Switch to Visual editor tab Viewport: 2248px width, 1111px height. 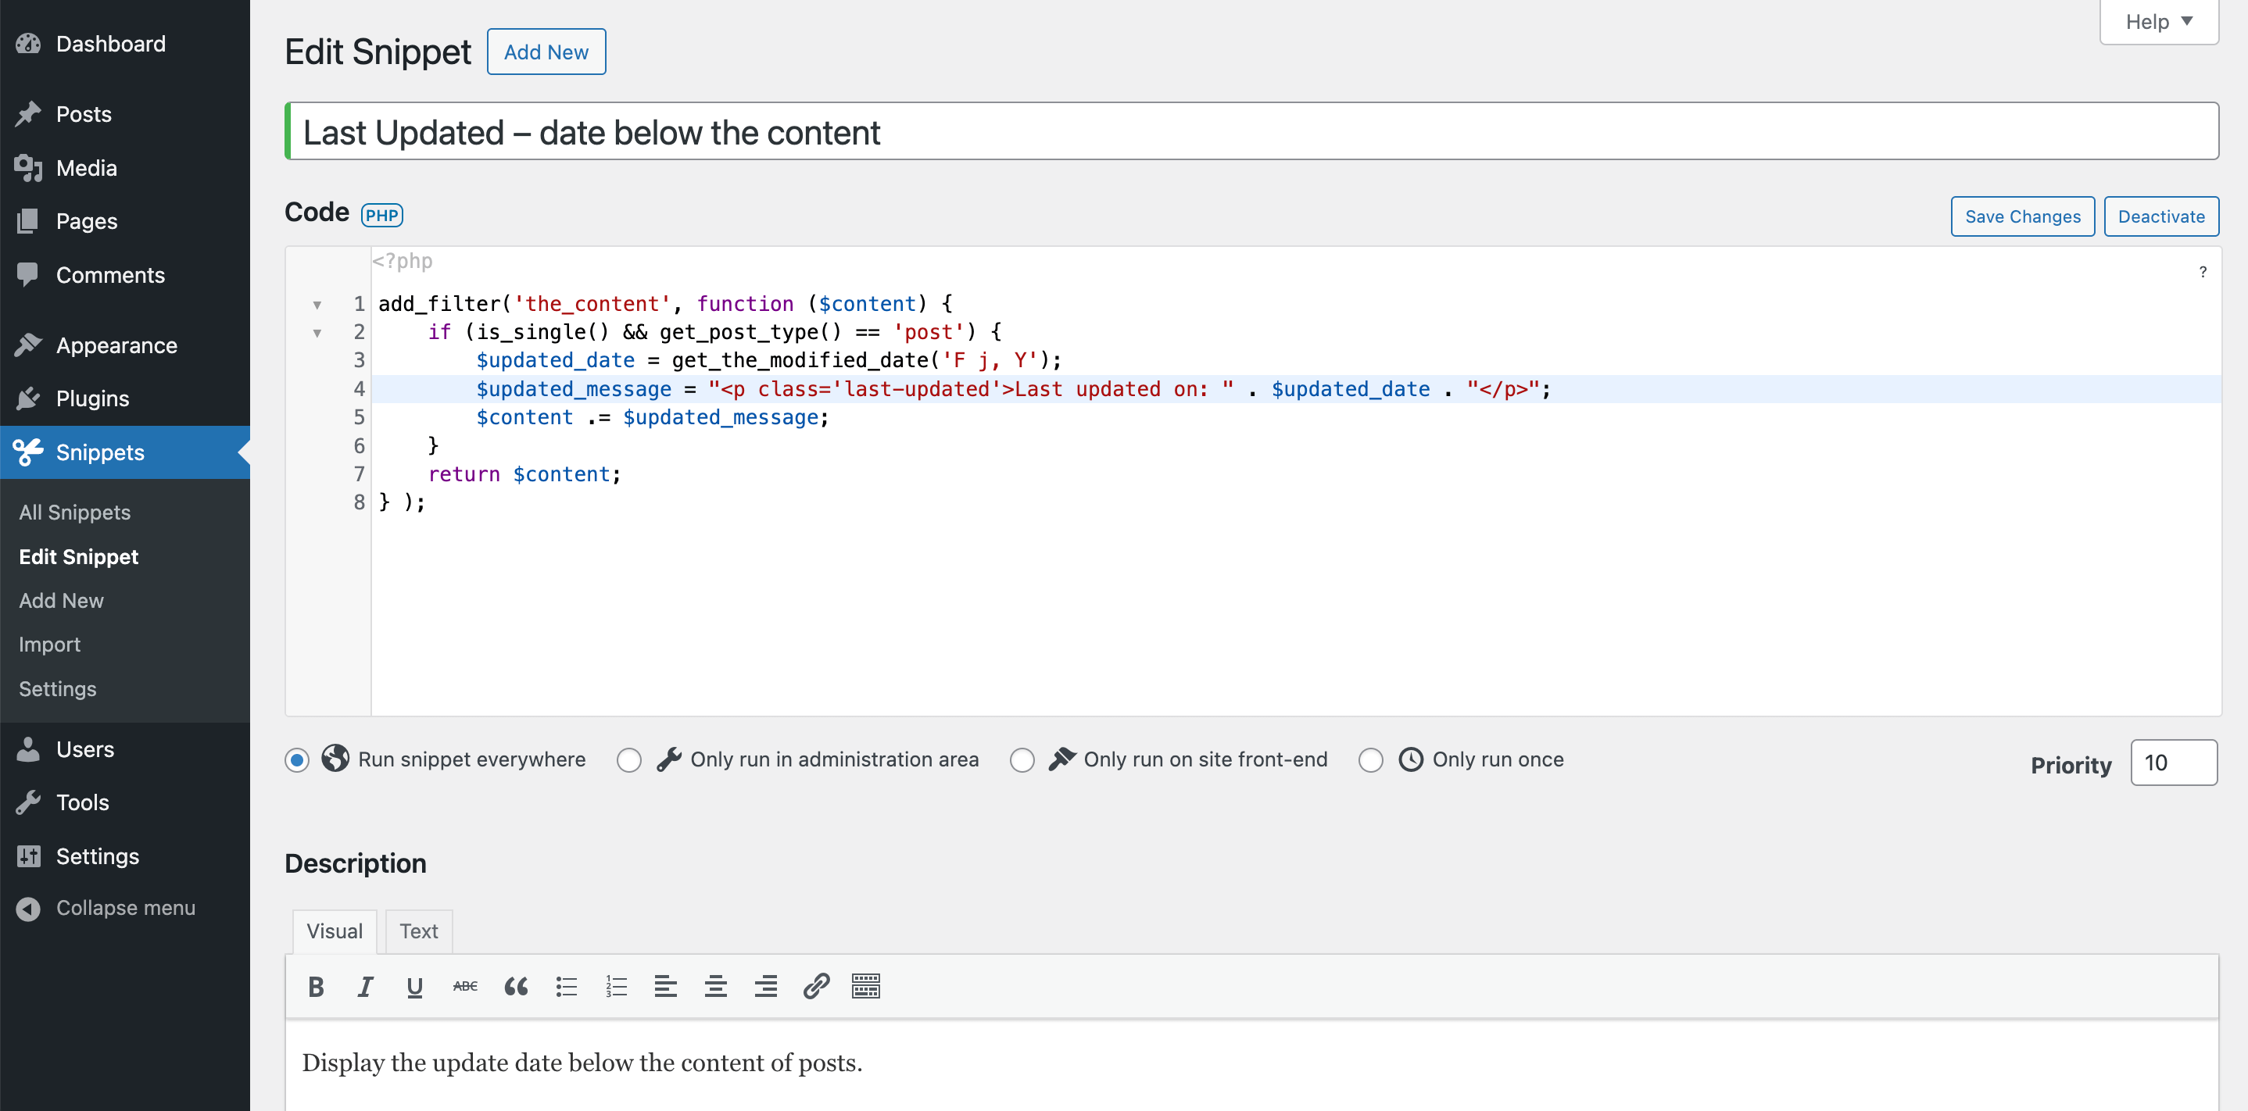(334, 931)
